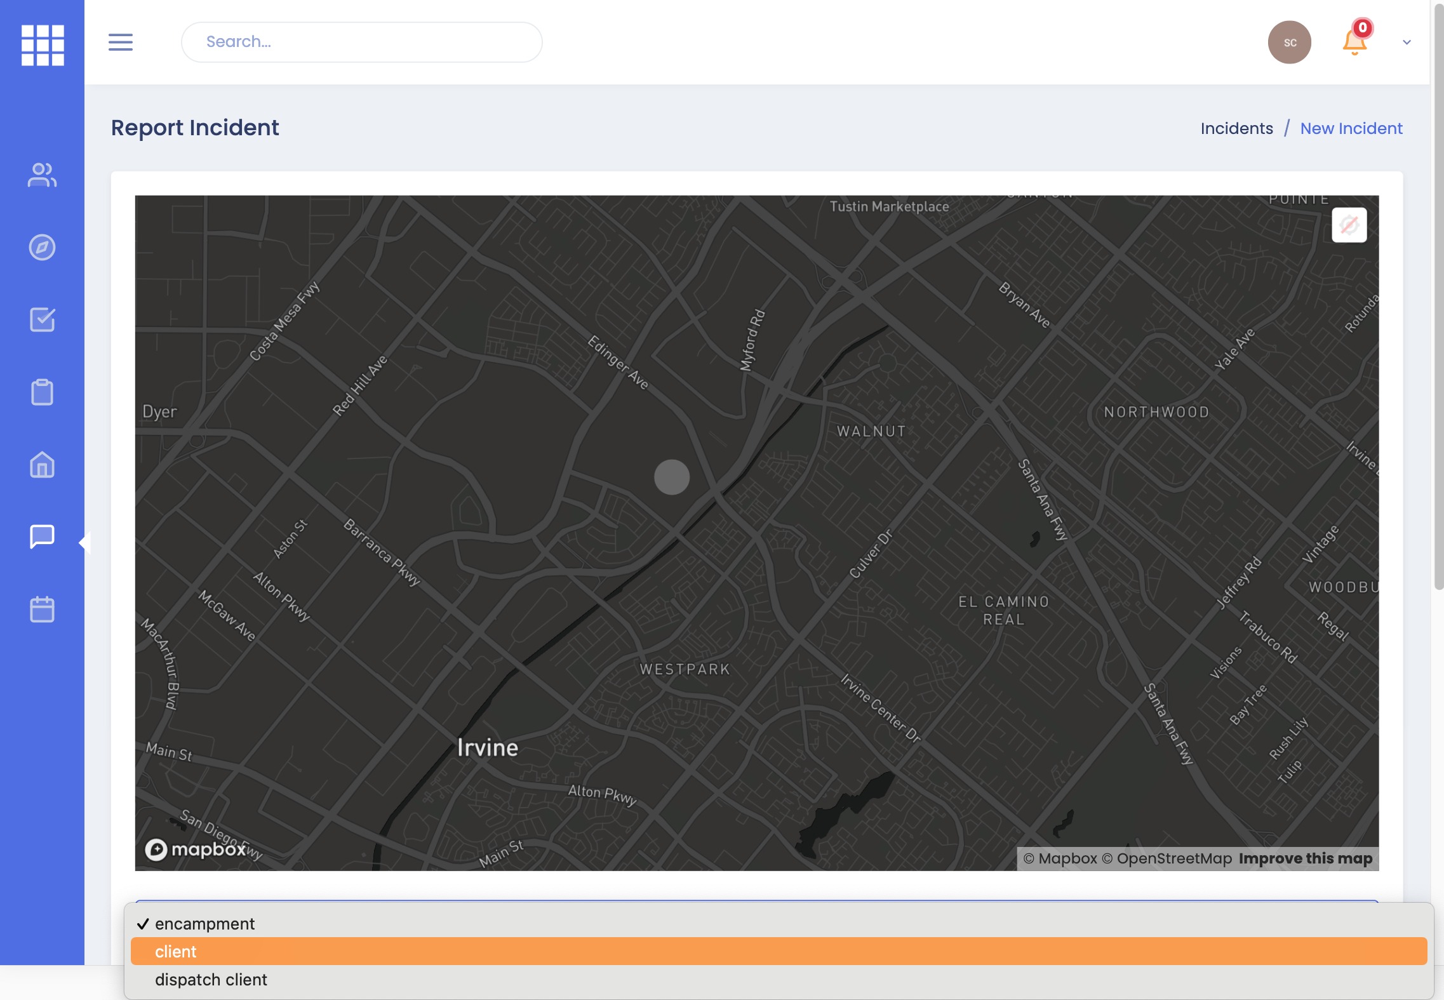Open the users sidebar icon
The height and width of the screenshot is (1000, 1444).
click(42, 175)
